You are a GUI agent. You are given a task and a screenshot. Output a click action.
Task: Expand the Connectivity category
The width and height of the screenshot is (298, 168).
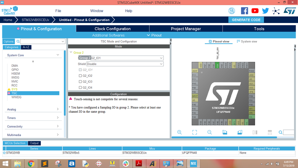58,126
